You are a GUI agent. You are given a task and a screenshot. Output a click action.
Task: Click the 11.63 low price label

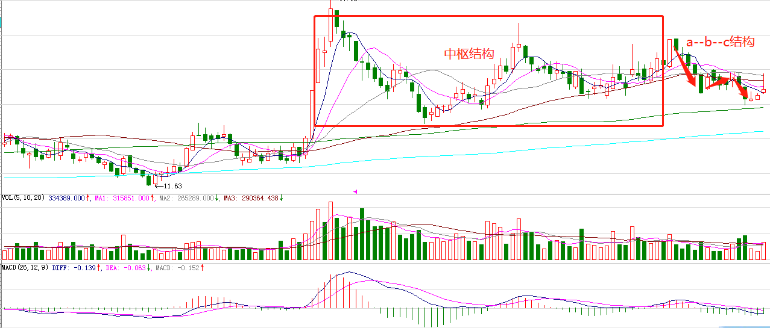pos(172,186)
